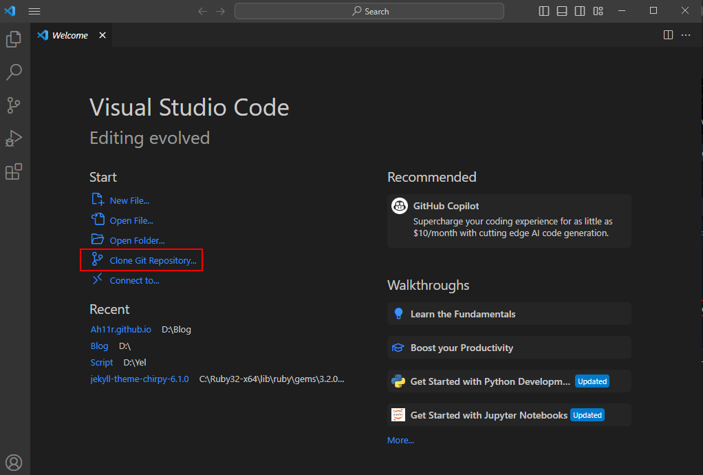Image resolution: width=703 pixels, height=475 pixels.
Task: Click the Updated badge on Jupyter walkthrough
Action: click(587, 415)
